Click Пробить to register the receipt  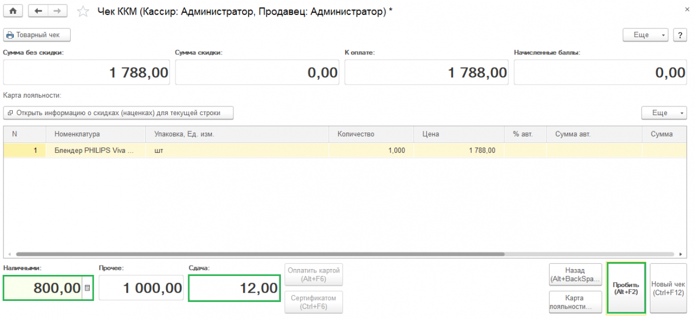click(626, 288)
